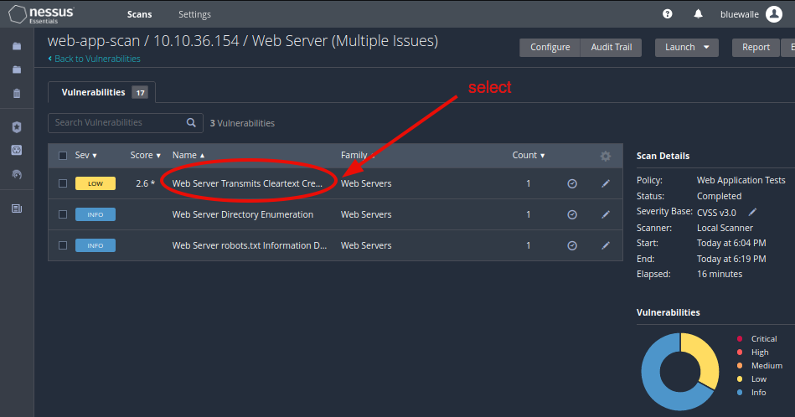Click the Search Vulnerabilities input field
The width and height of the screenshot is (795, 417).
click(126, 122)
